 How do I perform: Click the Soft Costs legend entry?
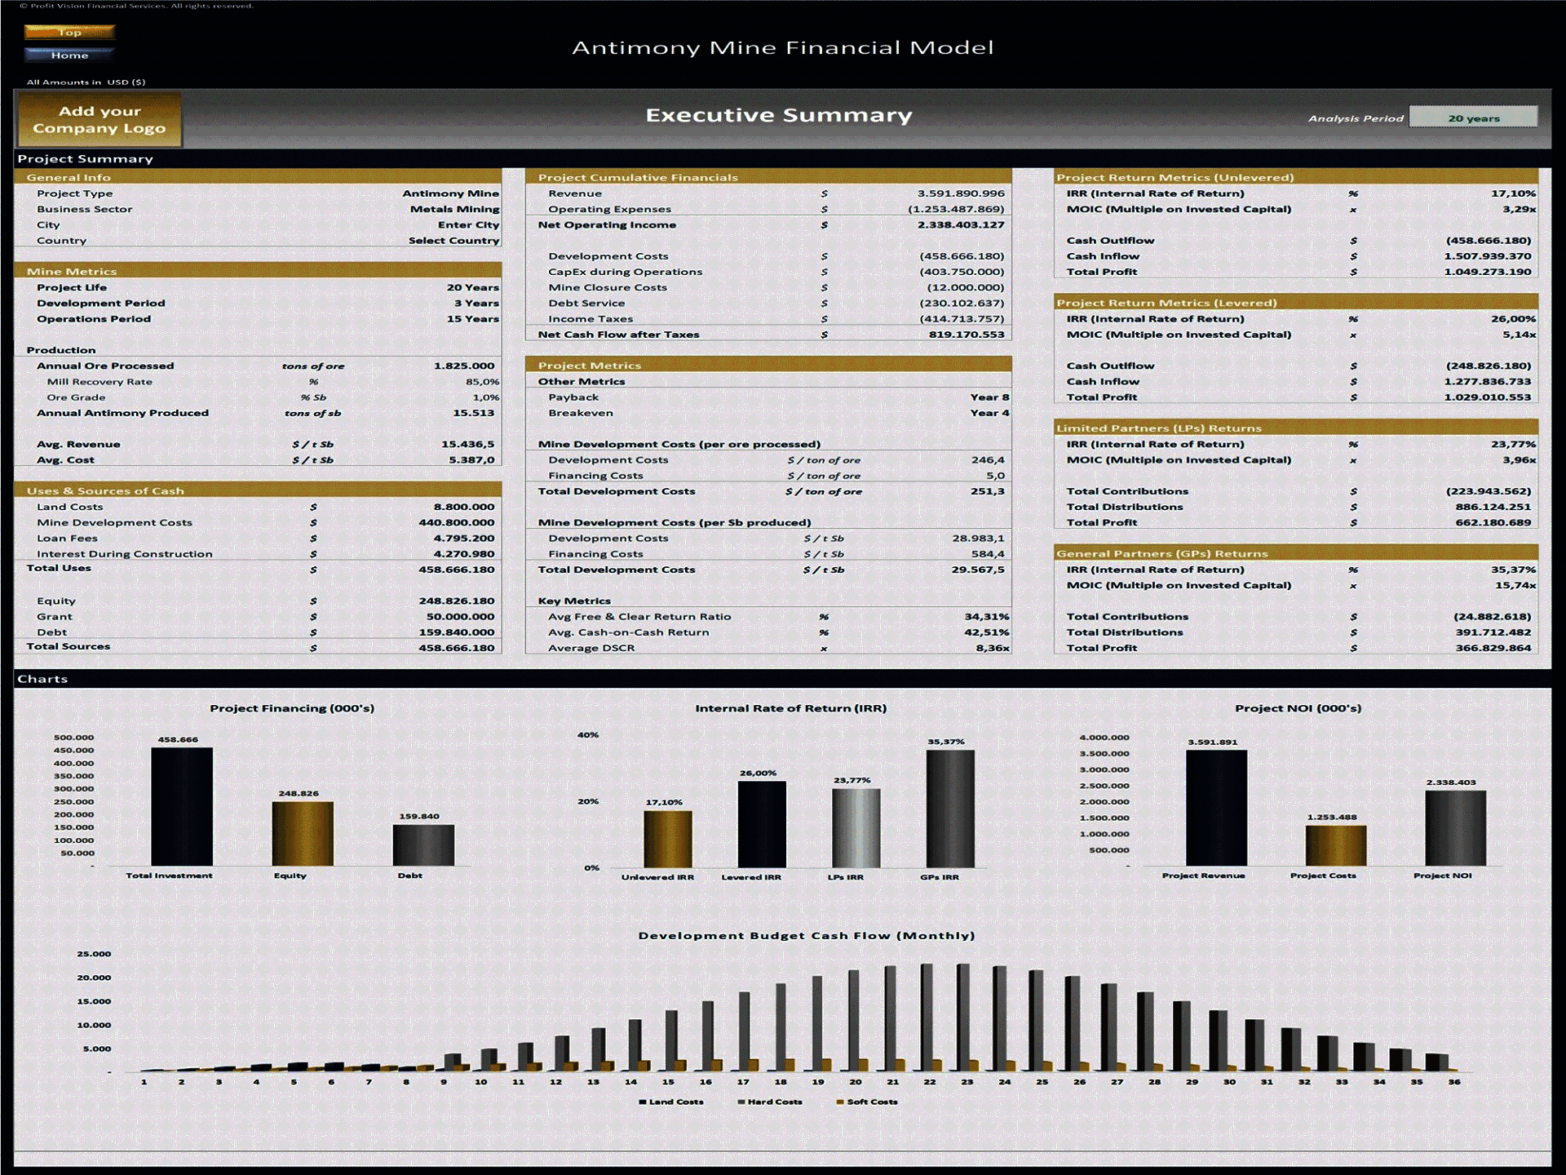[867, 1102]
